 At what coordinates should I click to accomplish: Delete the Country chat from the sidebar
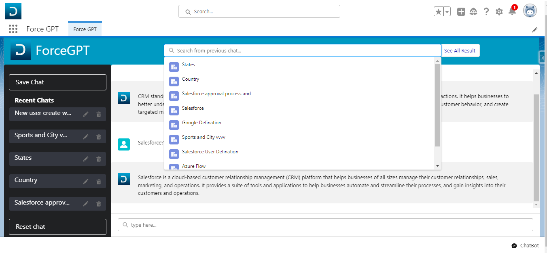click(99, 182)
